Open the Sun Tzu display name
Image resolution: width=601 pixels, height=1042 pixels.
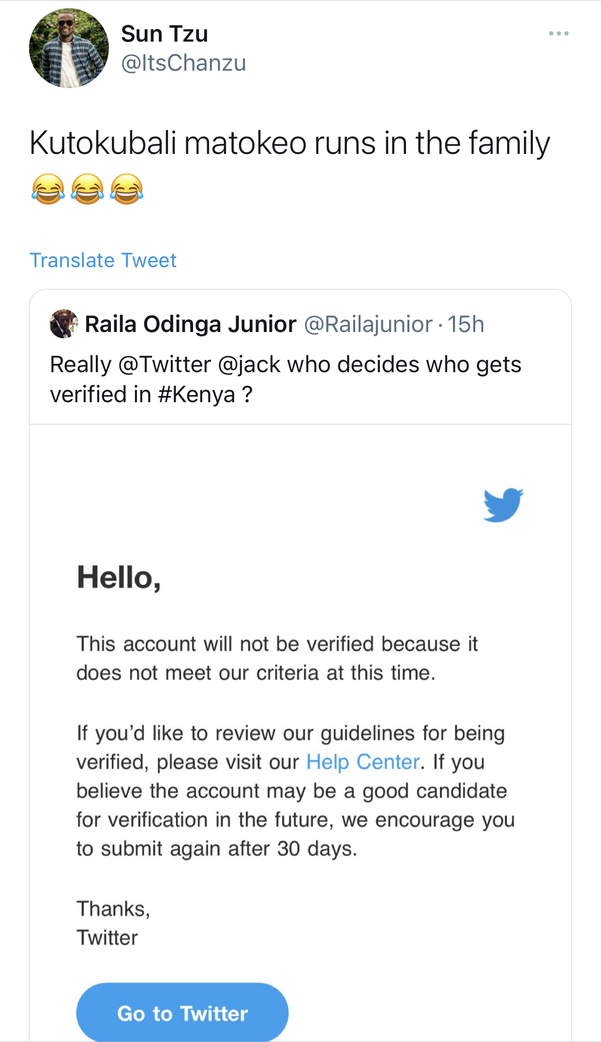coord(165,34)
